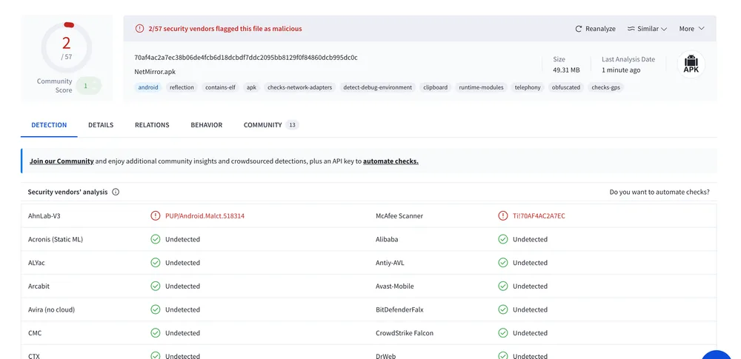
Task: Click the 1 minute ago analysis date
Action: [x=621, y=70]
